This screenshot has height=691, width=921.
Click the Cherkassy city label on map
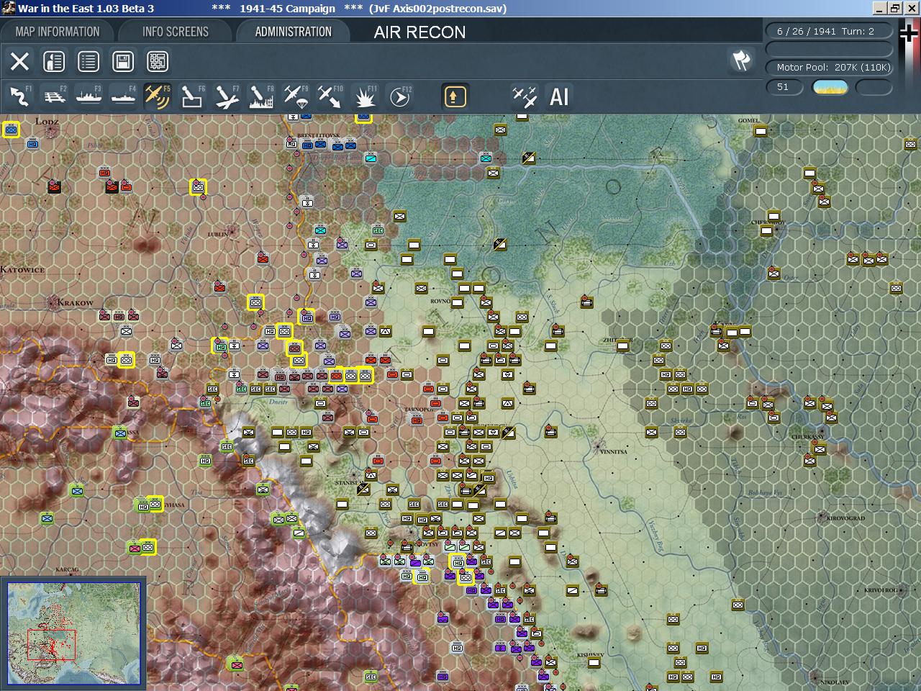[x=808, y=437]
